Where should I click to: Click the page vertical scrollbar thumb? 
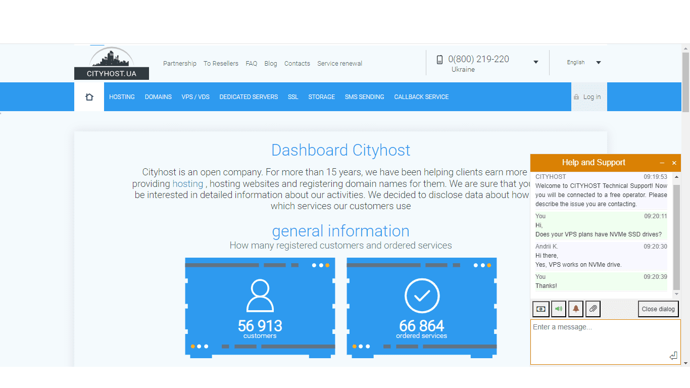(685, 82)
